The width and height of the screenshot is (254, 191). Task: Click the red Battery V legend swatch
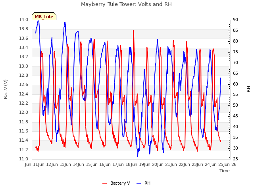click(x=105, y=183)
